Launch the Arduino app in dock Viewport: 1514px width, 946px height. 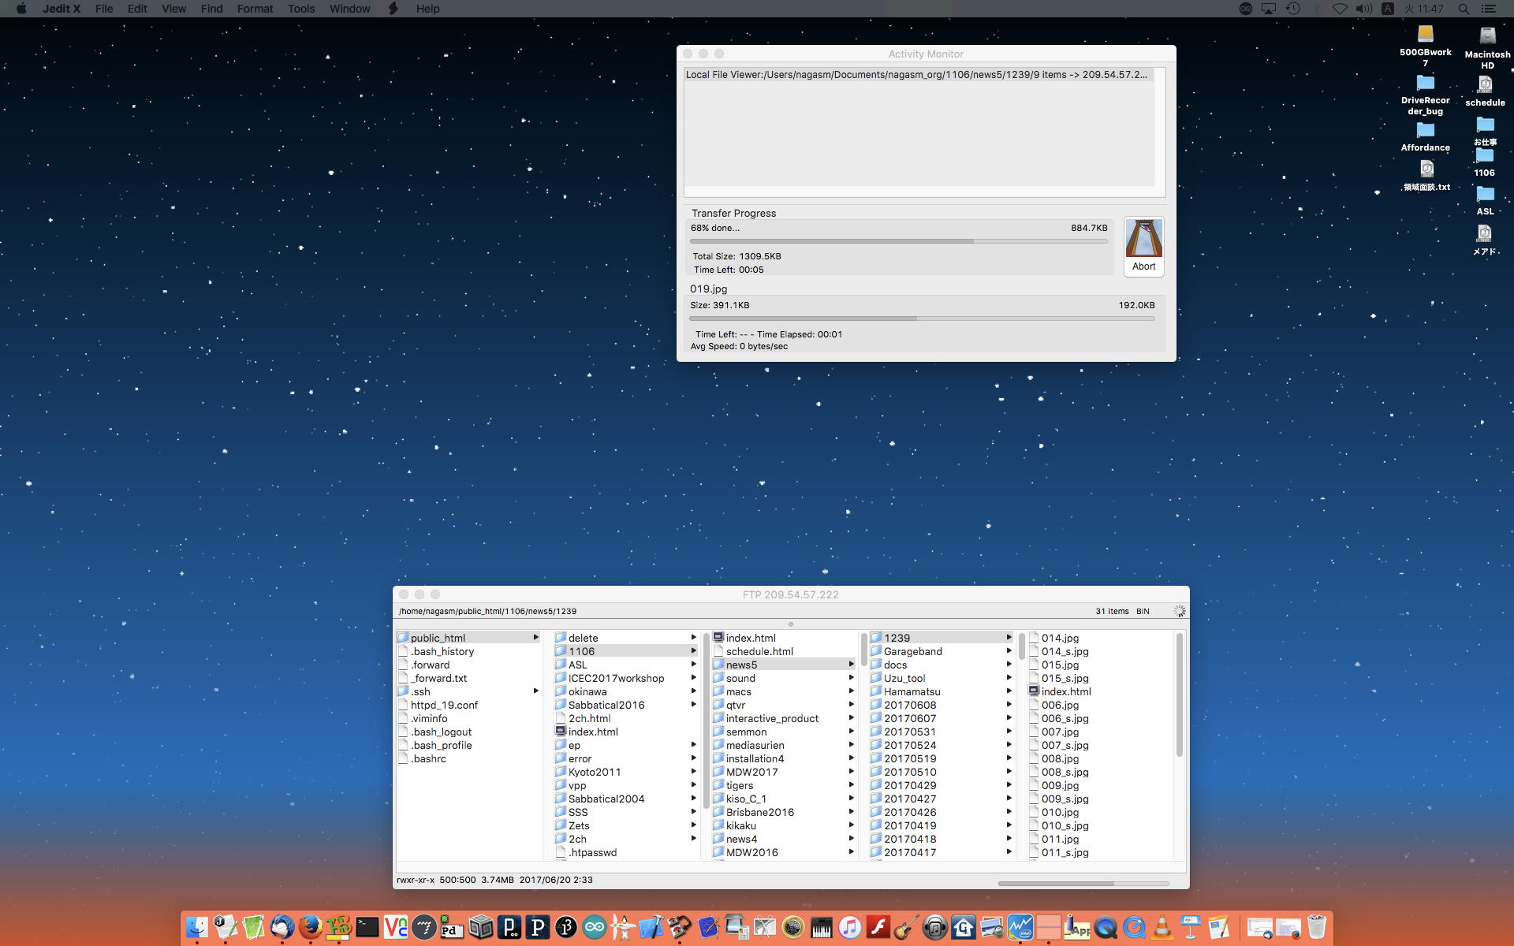594,927
